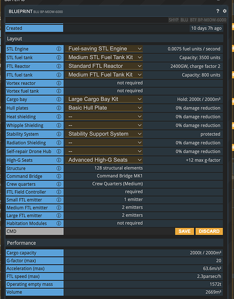
Task: Select the Hold: 2000t / 2000m³ text
Action: tap(199, 99)
